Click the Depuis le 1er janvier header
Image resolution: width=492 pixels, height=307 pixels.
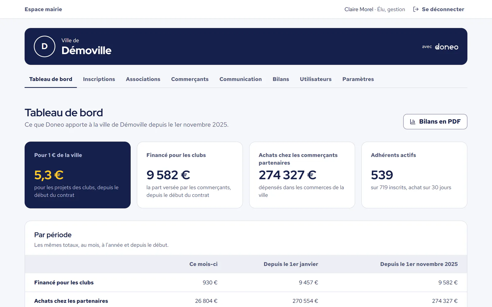pyautogui.click(x=291, y=264)
